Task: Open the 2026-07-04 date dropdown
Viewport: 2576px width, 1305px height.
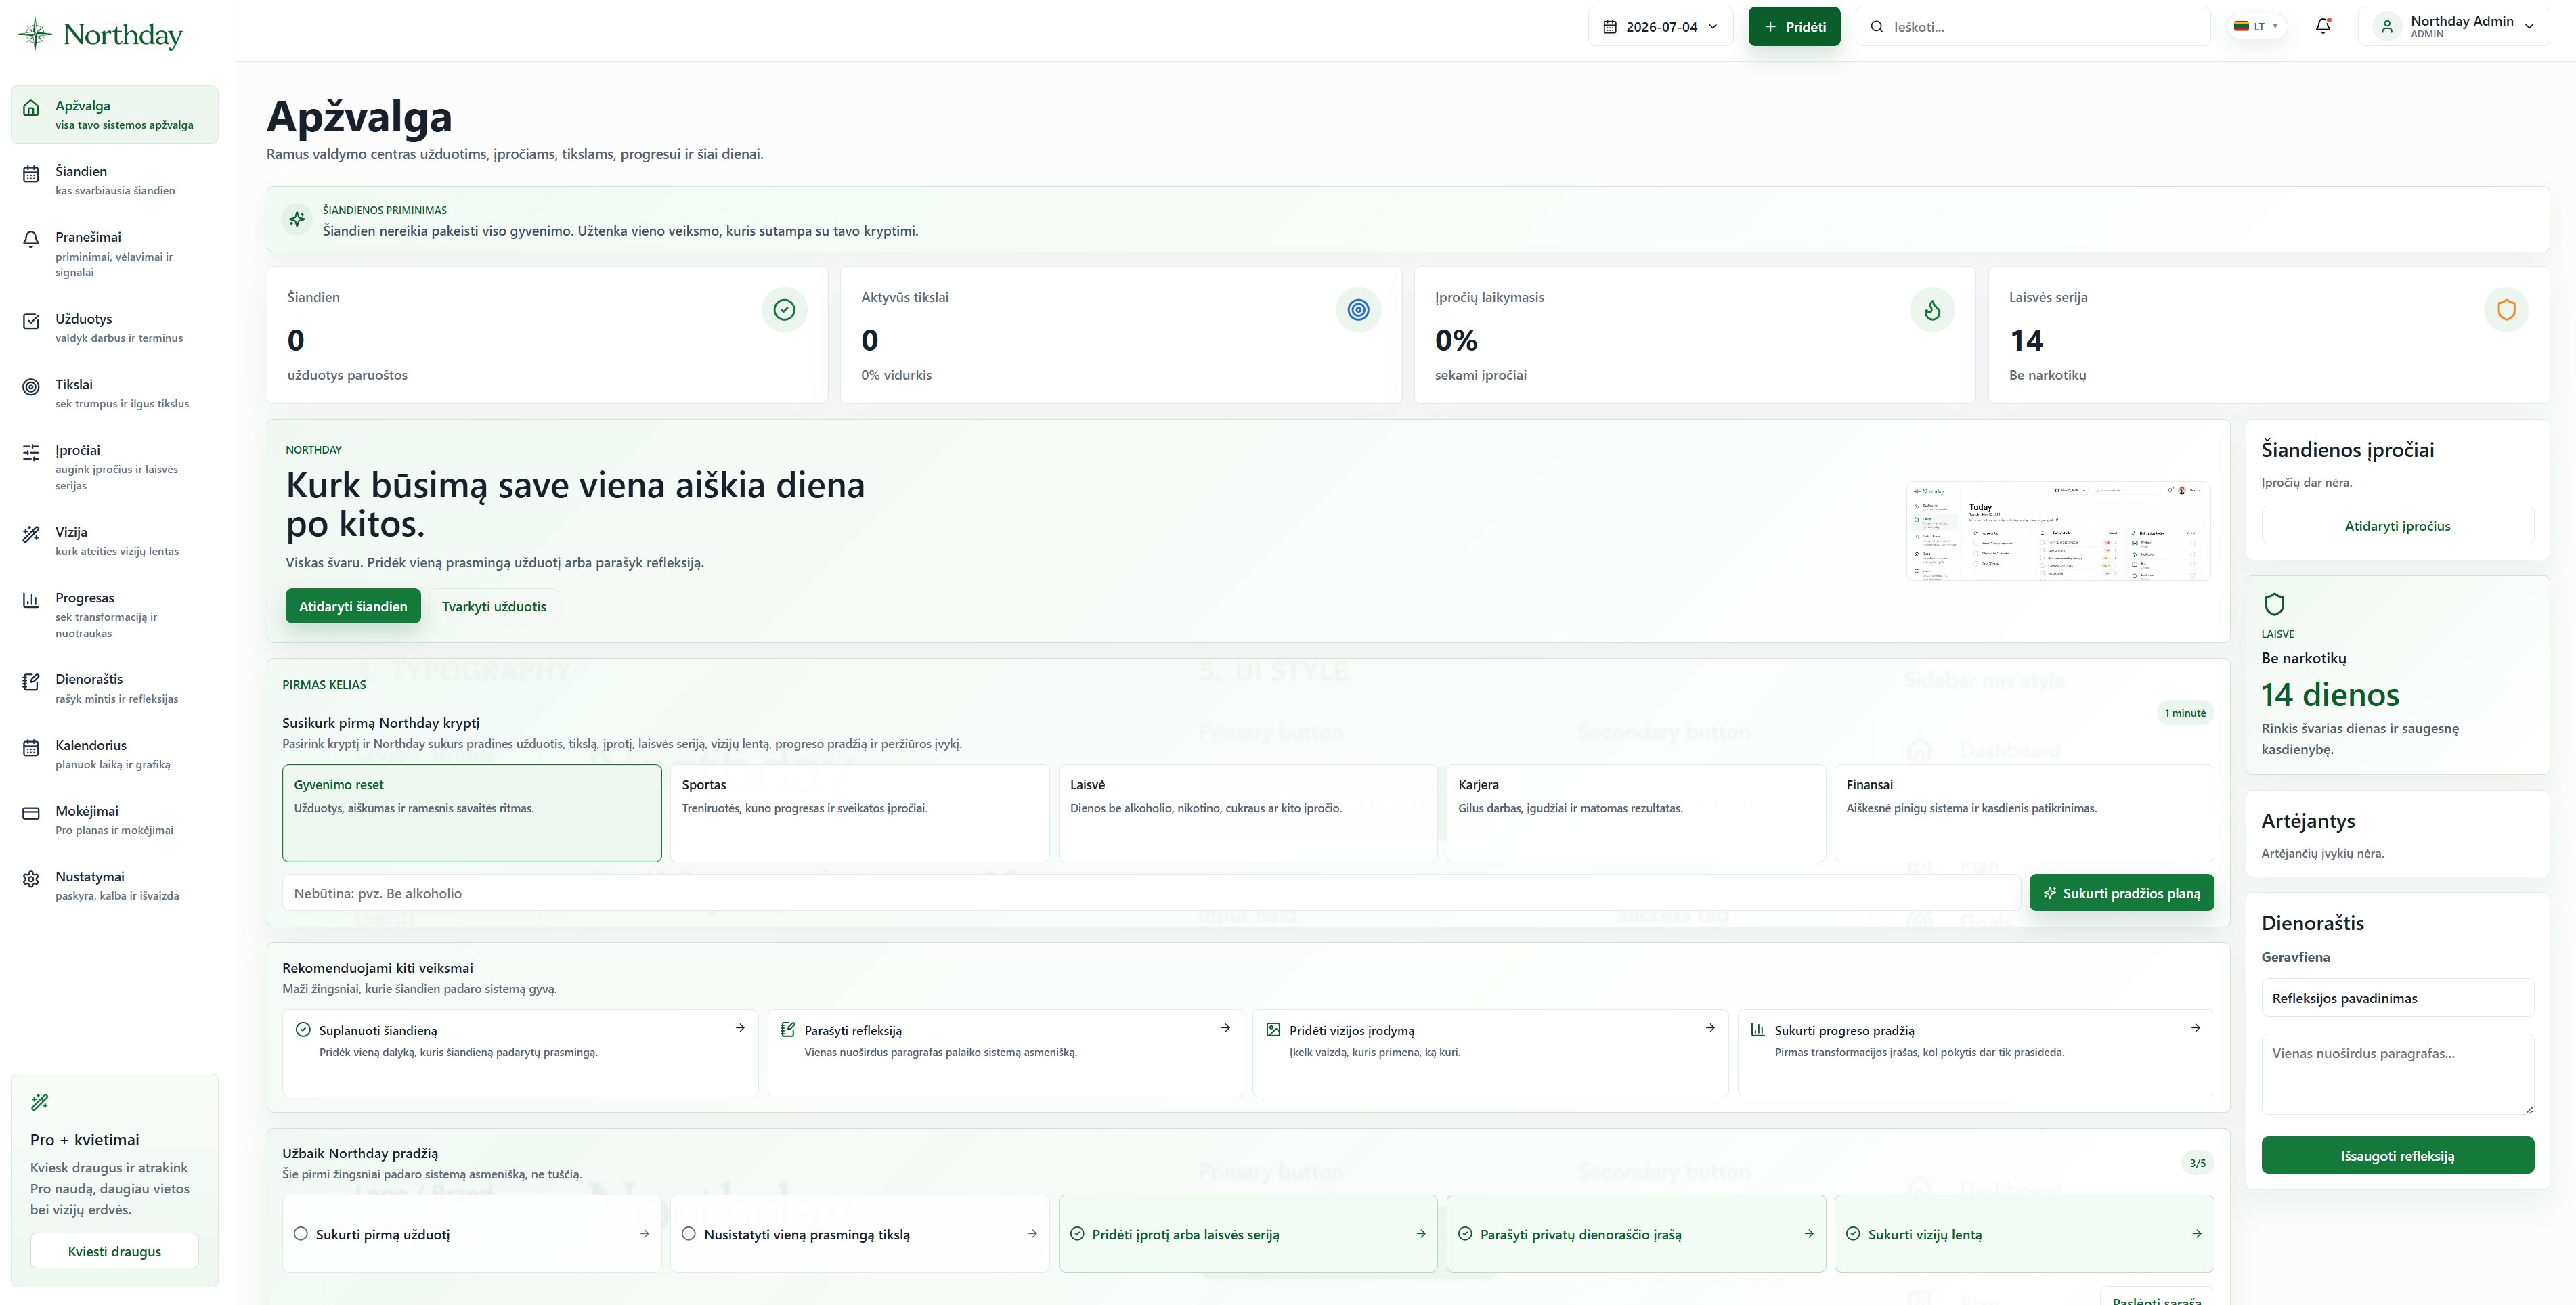Action: 1661,27
